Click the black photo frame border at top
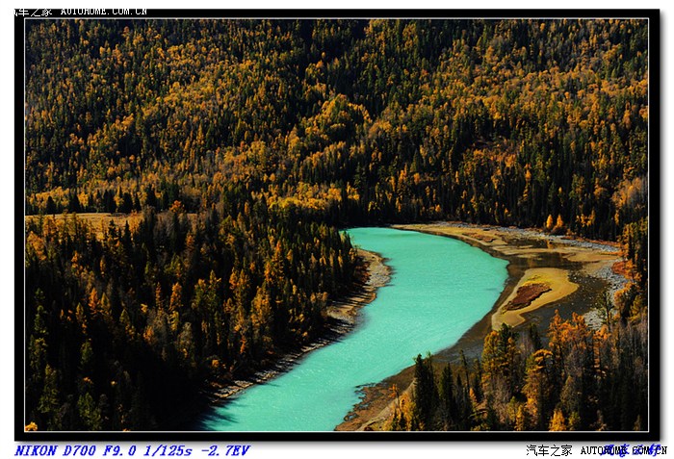Image resolution: width=674 pixels, height=459 pixels. point(337,14)
